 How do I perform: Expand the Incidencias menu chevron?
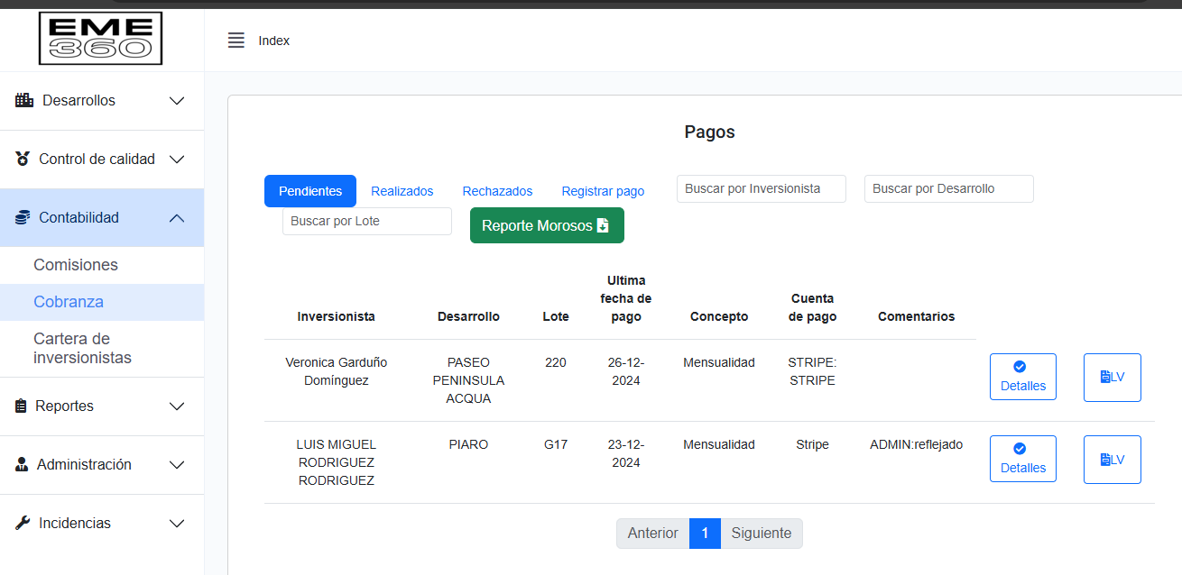click(177, 524)
